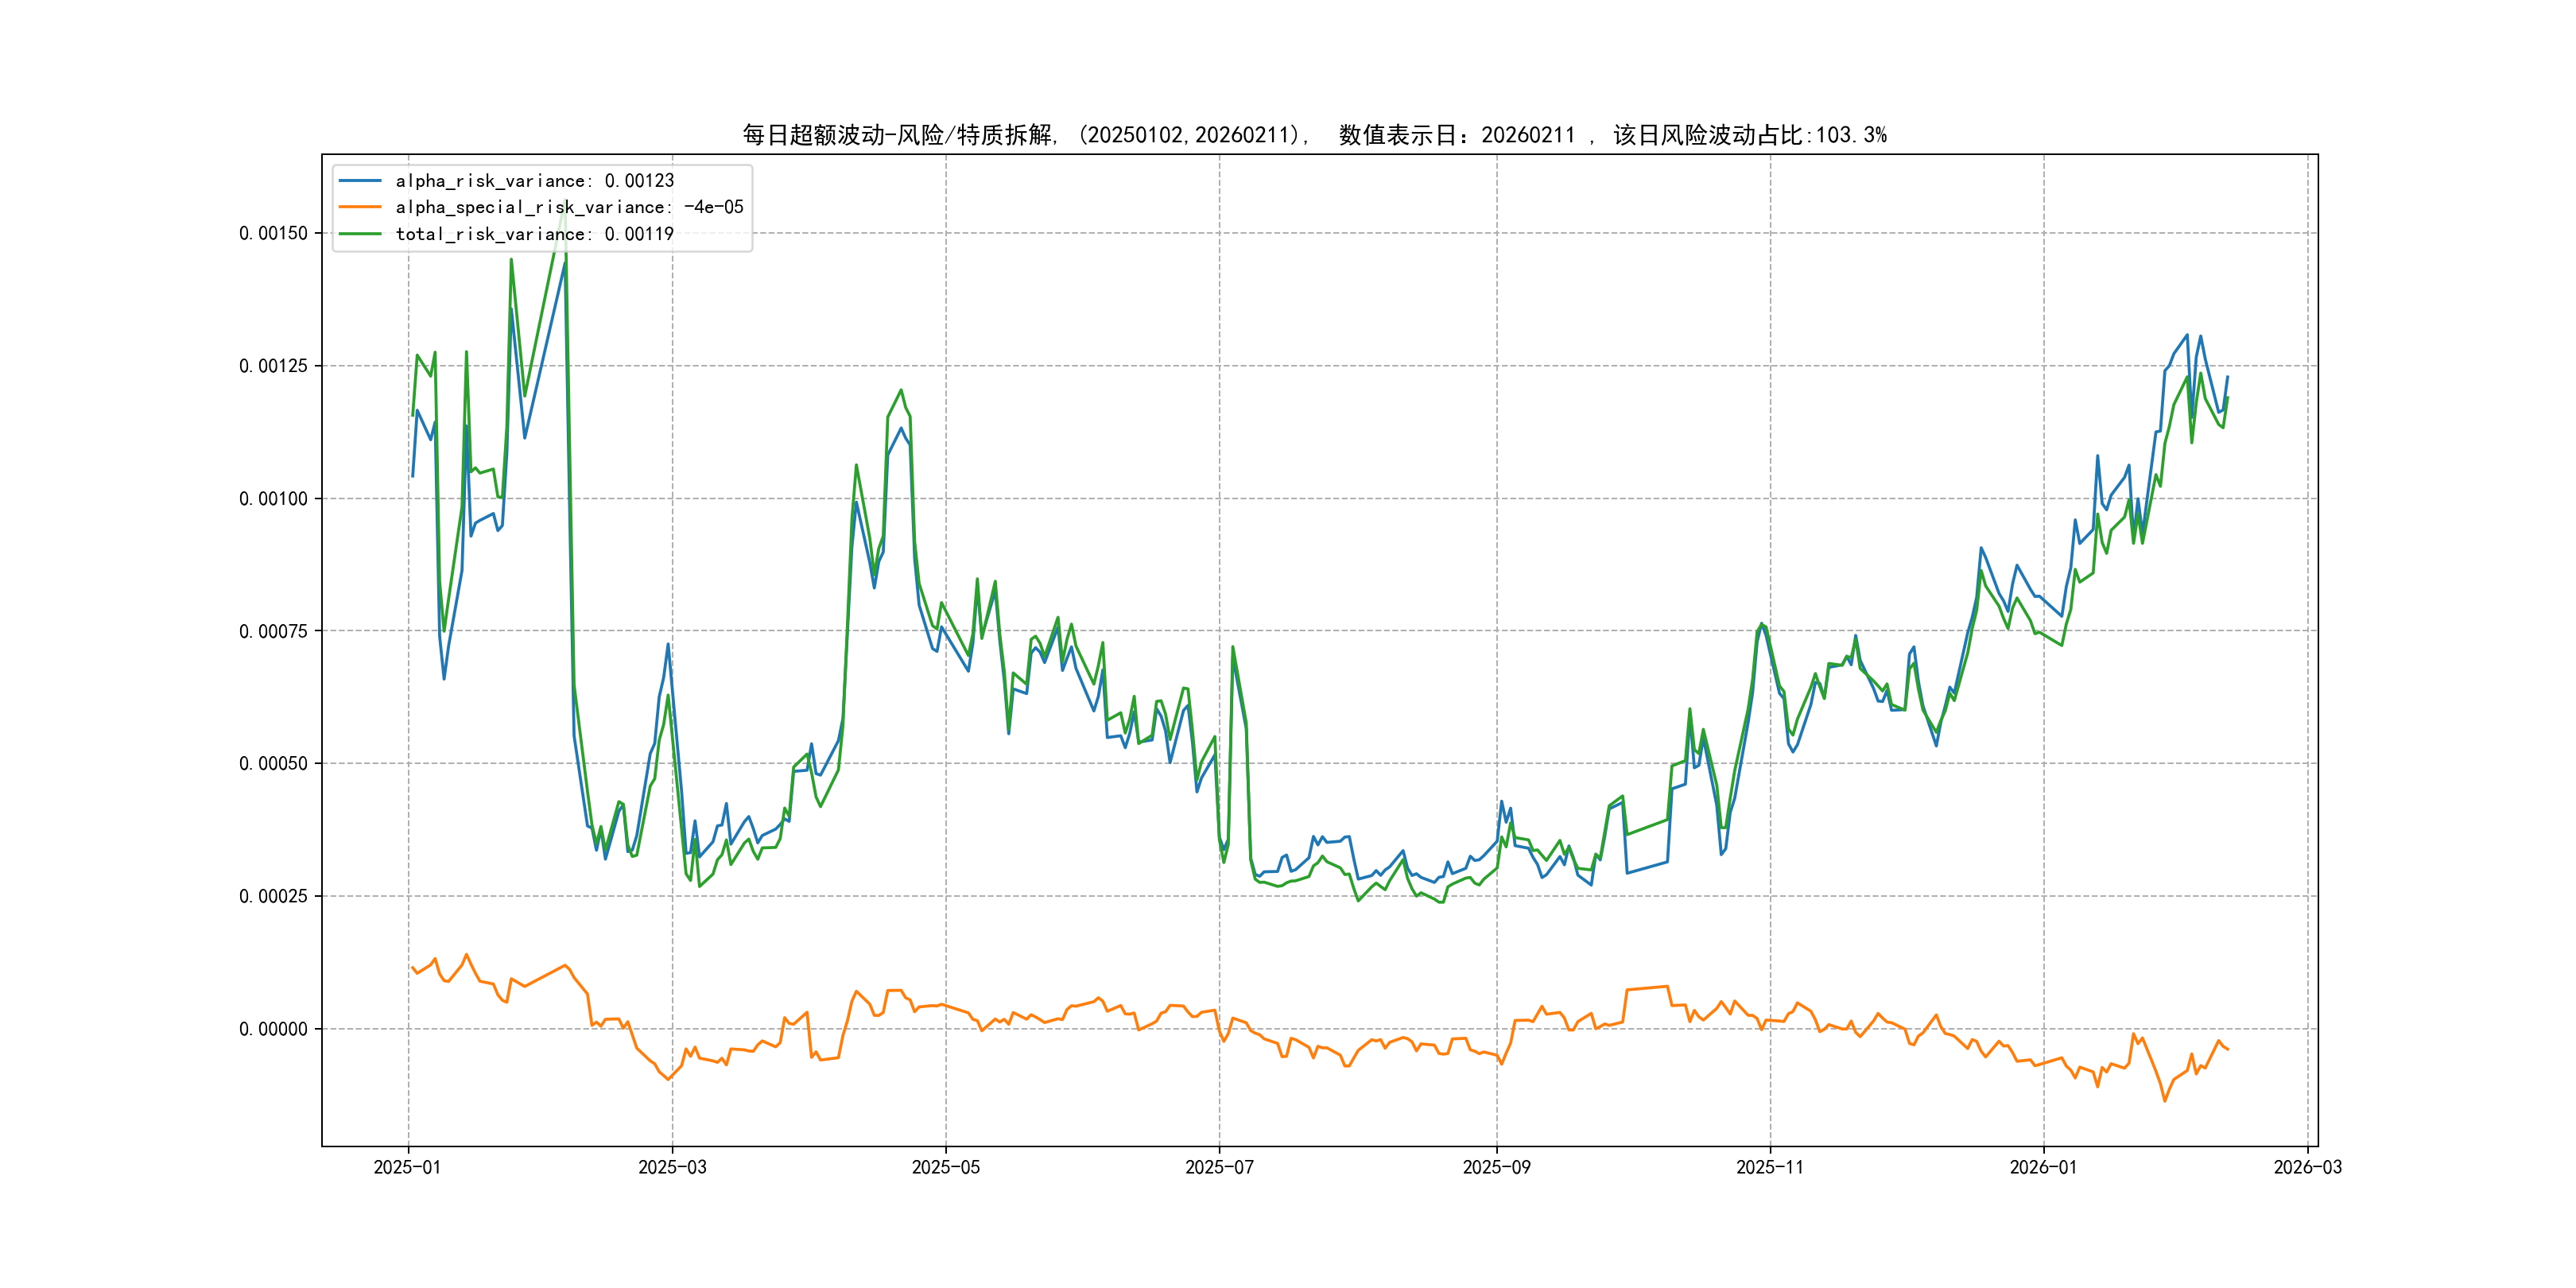The image size is (2576, 1288).
Task: Click the 0.00025 y-axis tick label
Action: coord(273,896)
